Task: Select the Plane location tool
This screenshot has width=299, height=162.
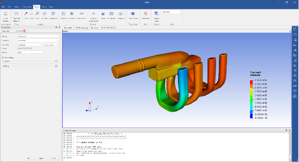Action: tap(37, 15)
